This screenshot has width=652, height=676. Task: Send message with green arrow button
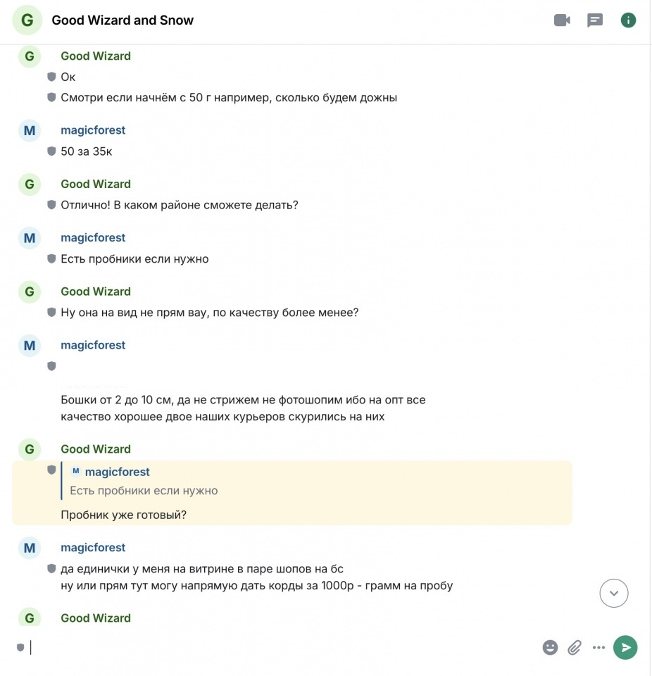tap(625, 647)
